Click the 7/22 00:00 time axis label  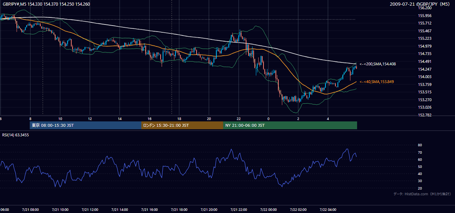click(268, 210)
